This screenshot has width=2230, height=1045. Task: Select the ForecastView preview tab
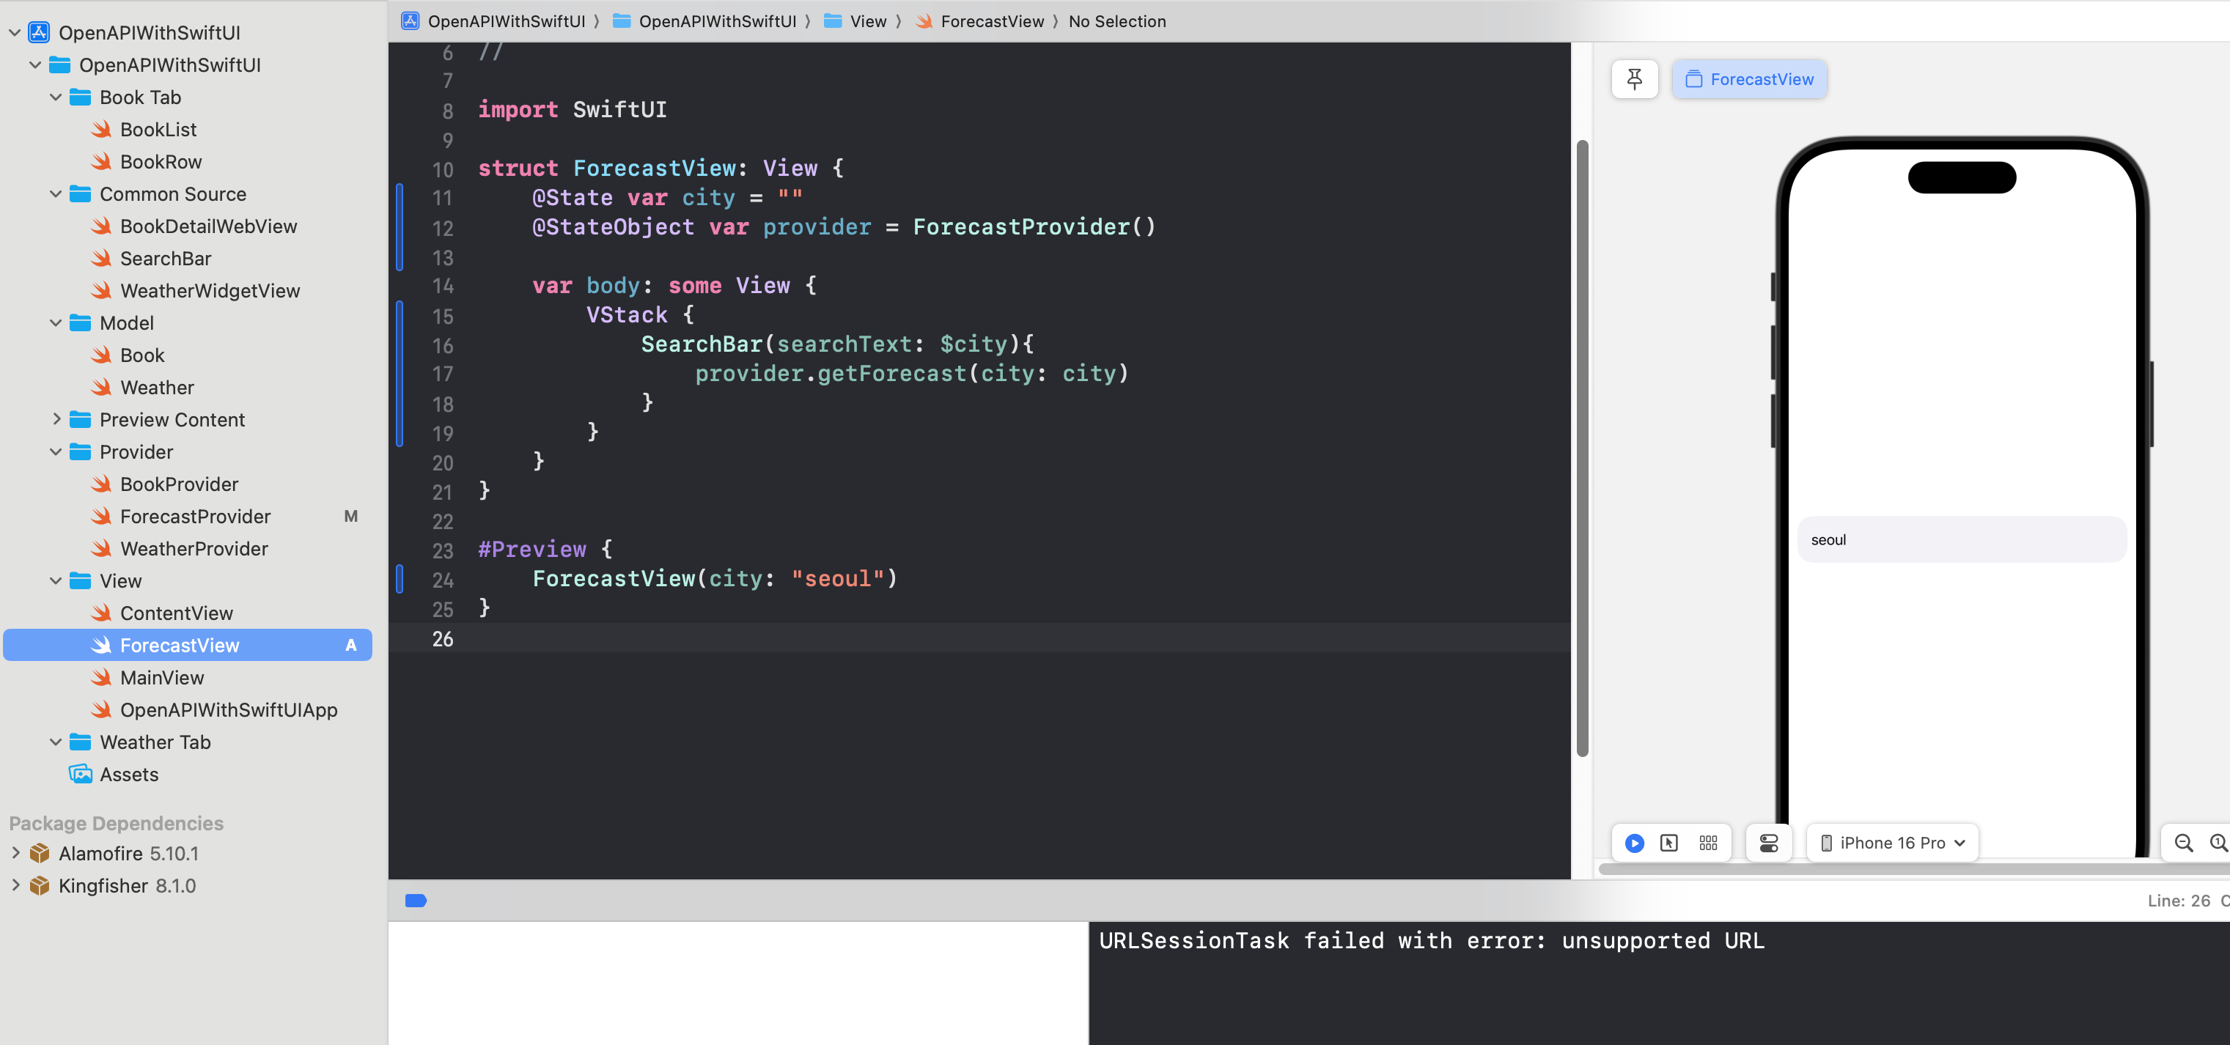(x=1748, y=78)
